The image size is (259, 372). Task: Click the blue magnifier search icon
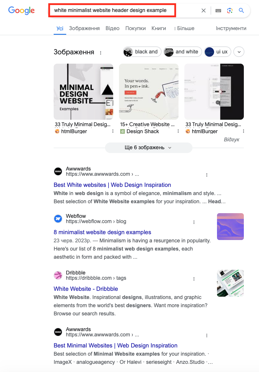click(x=241, y=11)
